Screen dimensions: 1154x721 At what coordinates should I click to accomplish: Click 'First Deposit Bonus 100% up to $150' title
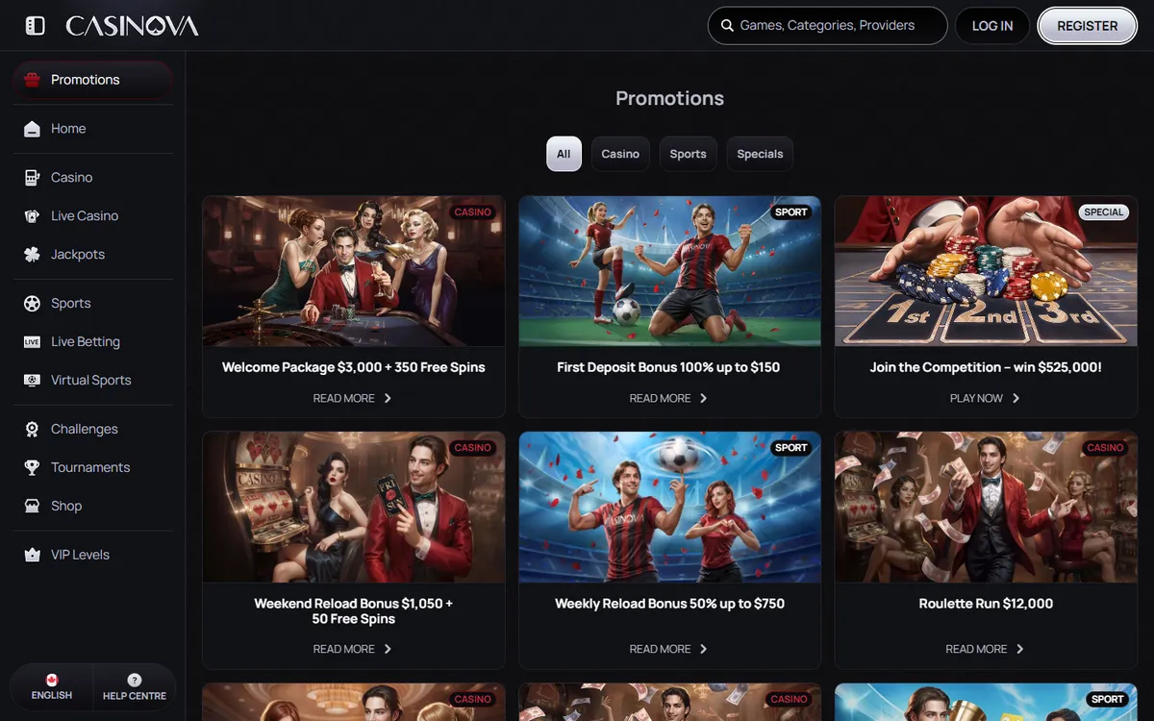[668, 367]
